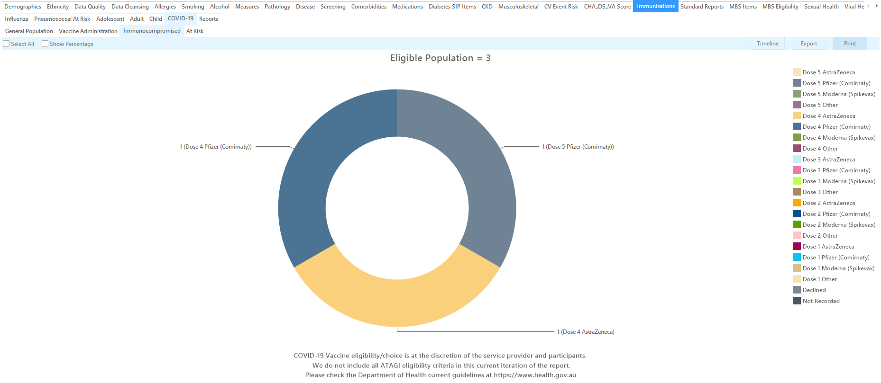Click the Dose 1 AstraZeneca legend swatch
This screenshot has height=383, width=881.
click(x=797, y=246)
